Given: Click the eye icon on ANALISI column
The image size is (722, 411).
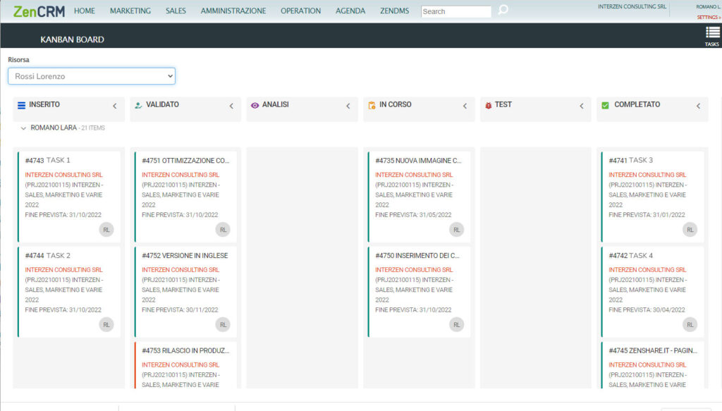Looking at the screenshot, I should pos(254,104).
